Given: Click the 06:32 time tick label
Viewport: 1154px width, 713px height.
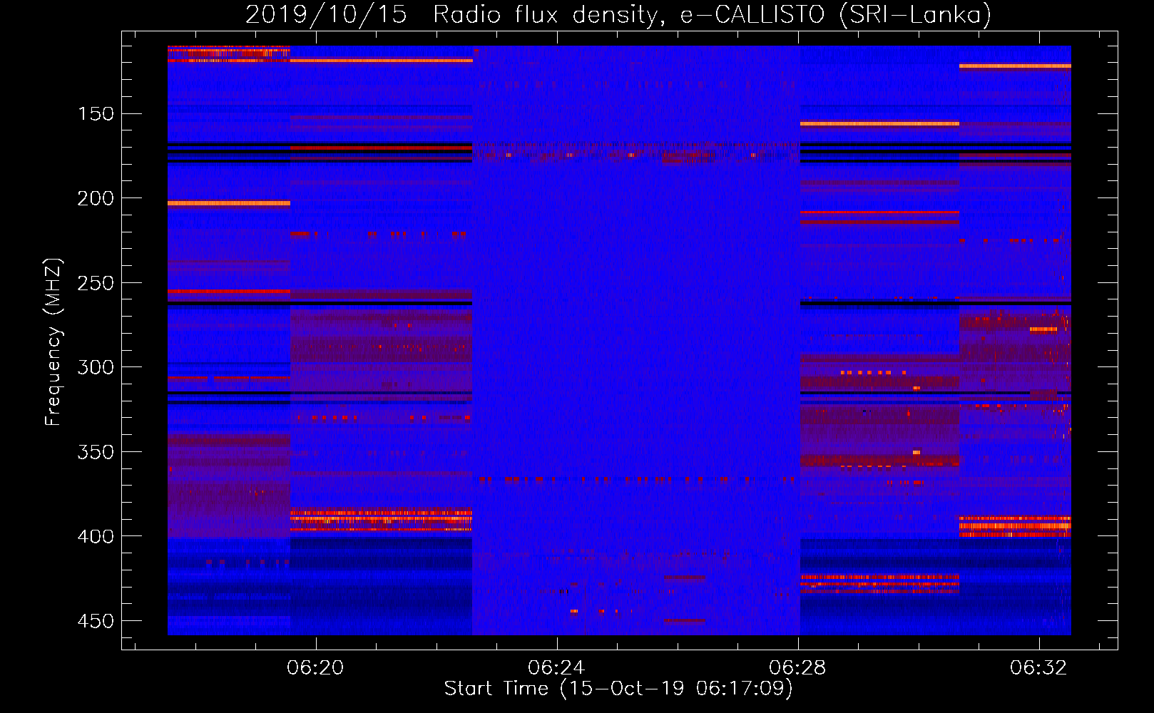Looking at the screenshot, I should pos(1038,667).
